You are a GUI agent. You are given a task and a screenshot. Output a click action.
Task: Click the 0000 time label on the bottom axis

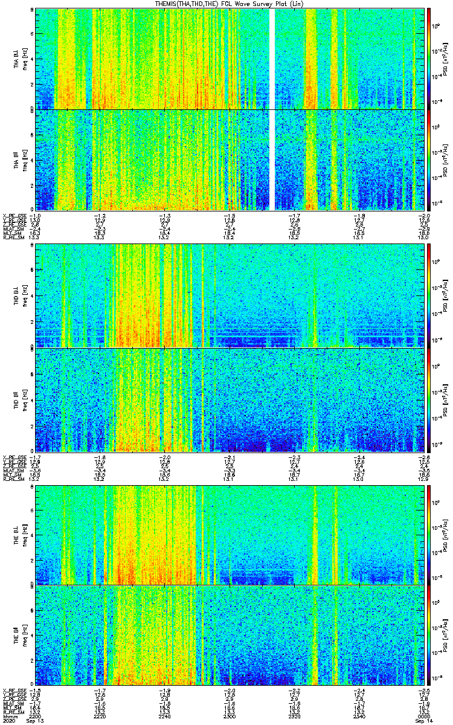(x=423, y=715)
